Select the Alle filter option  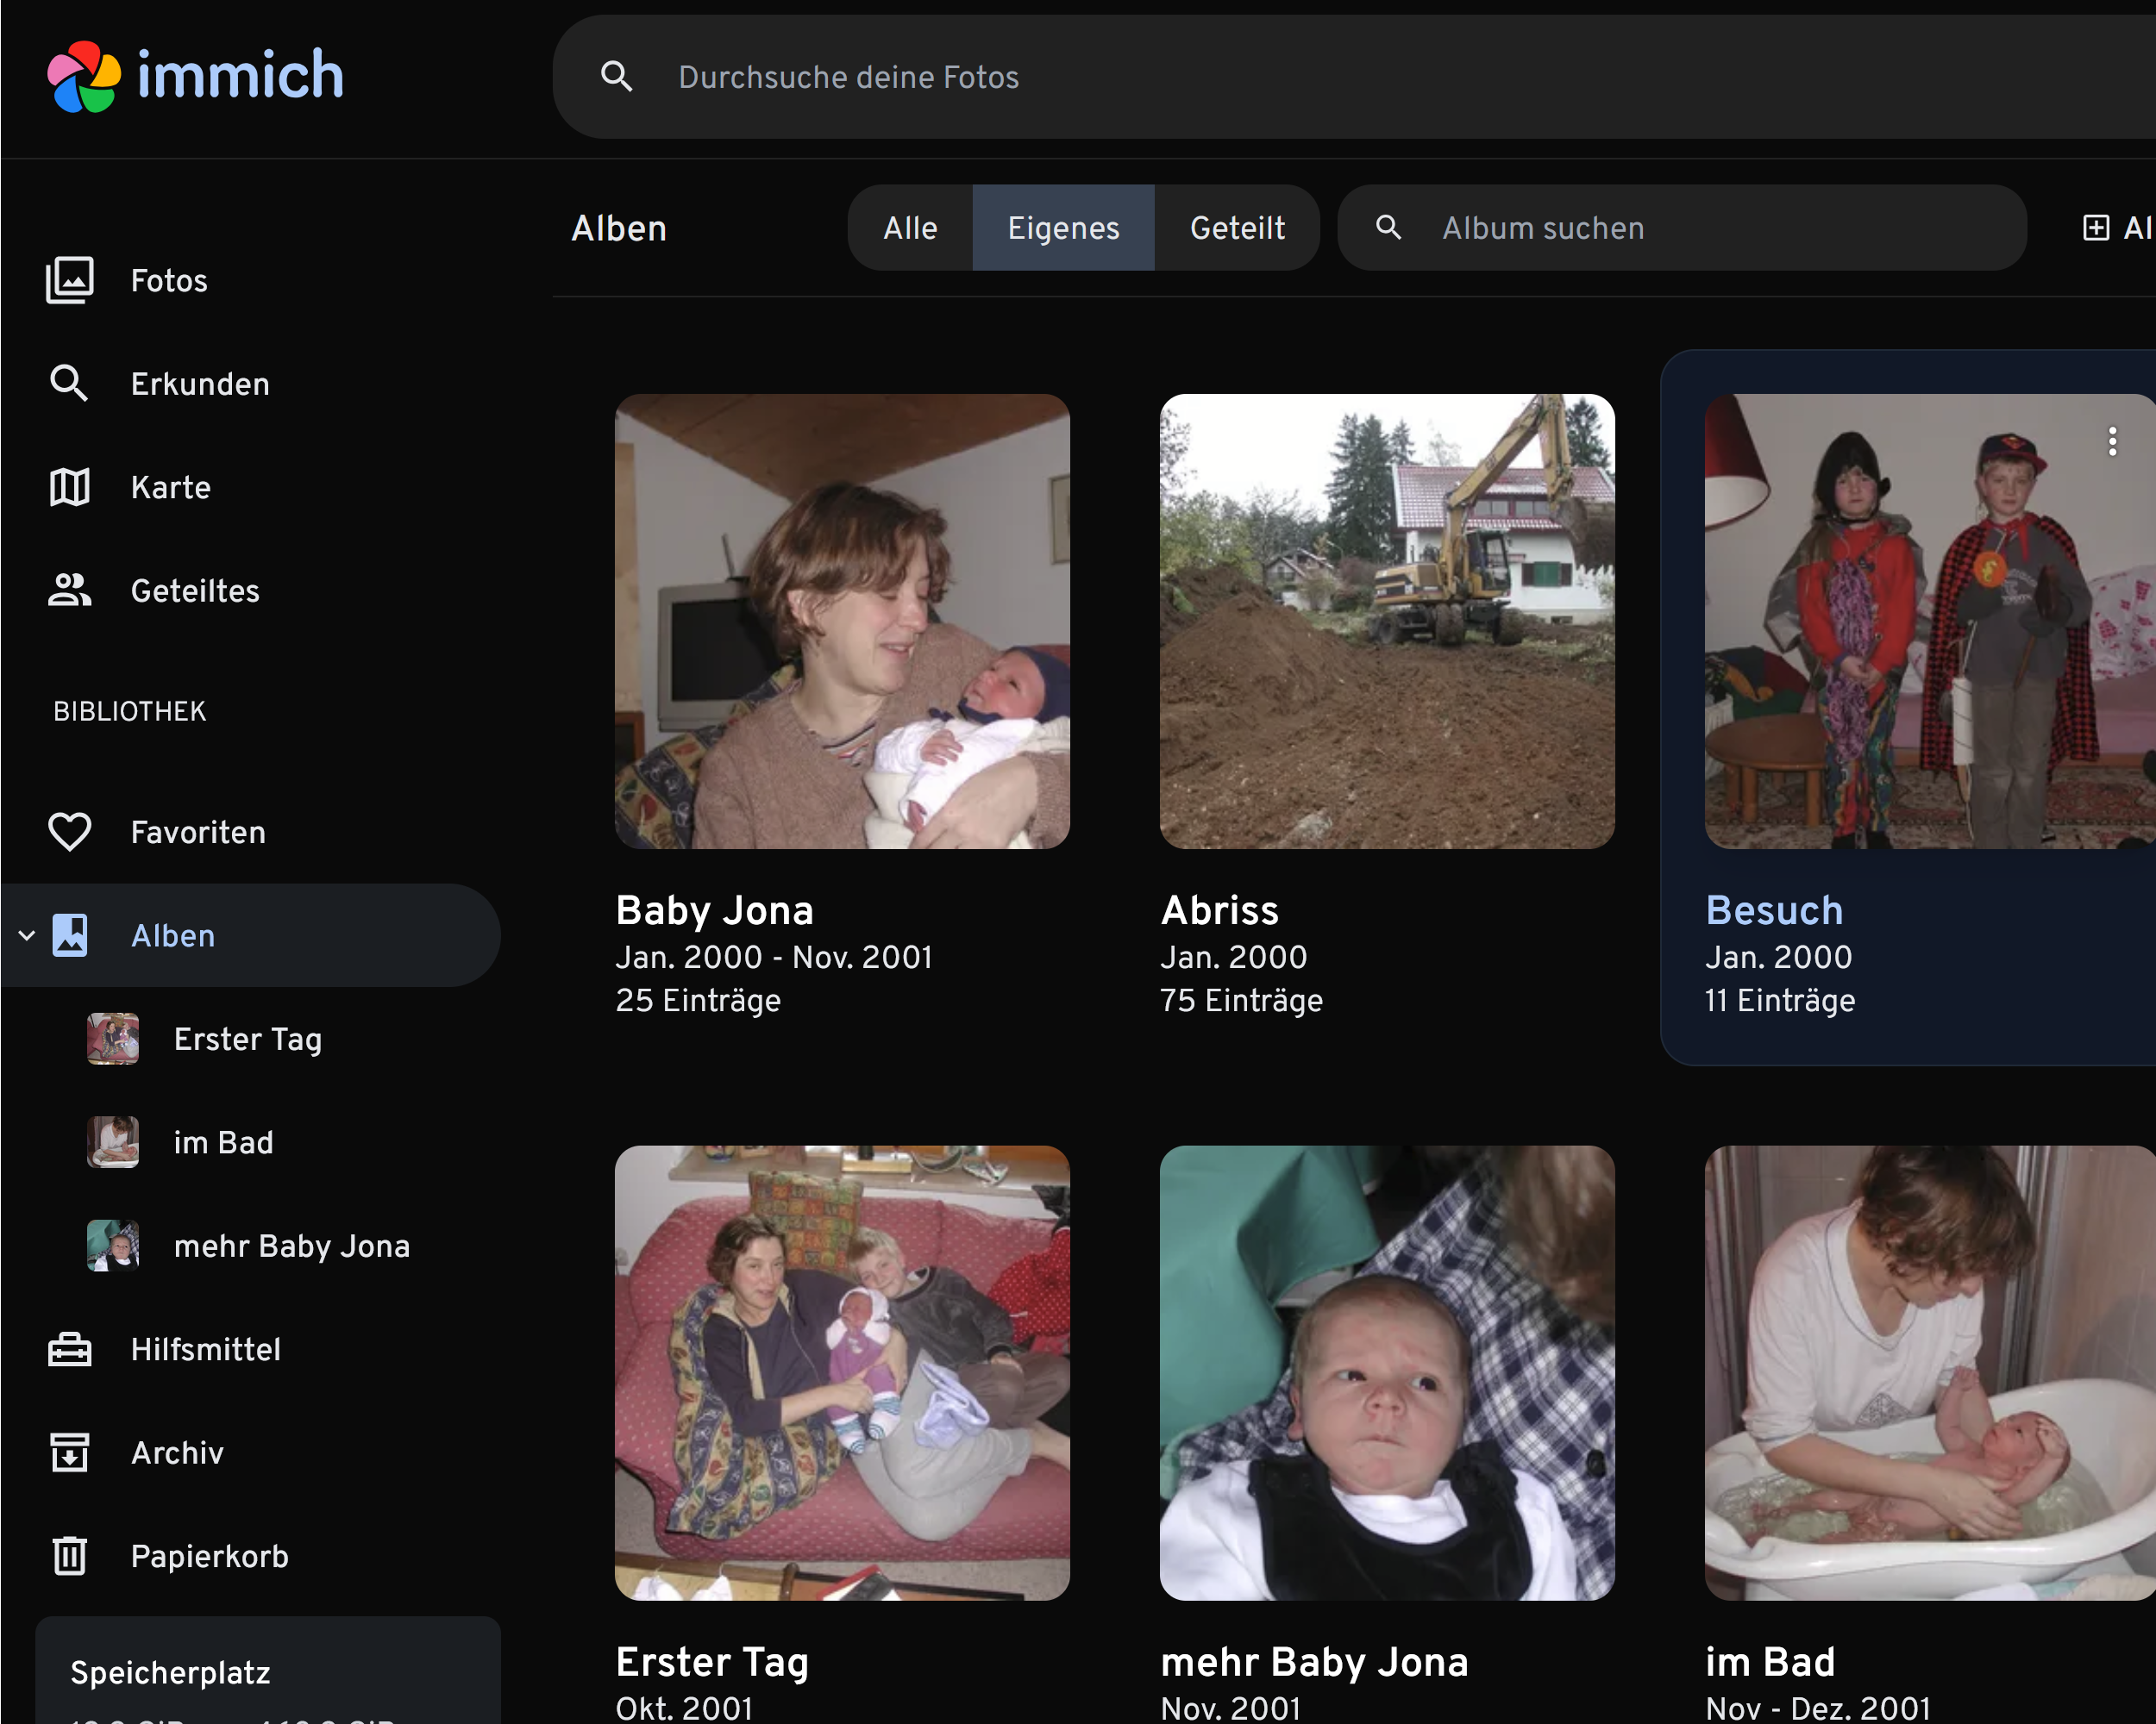point(909,228)
